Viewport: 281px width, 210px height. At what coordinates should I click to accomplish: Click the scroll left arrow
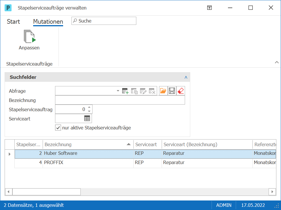8,192
